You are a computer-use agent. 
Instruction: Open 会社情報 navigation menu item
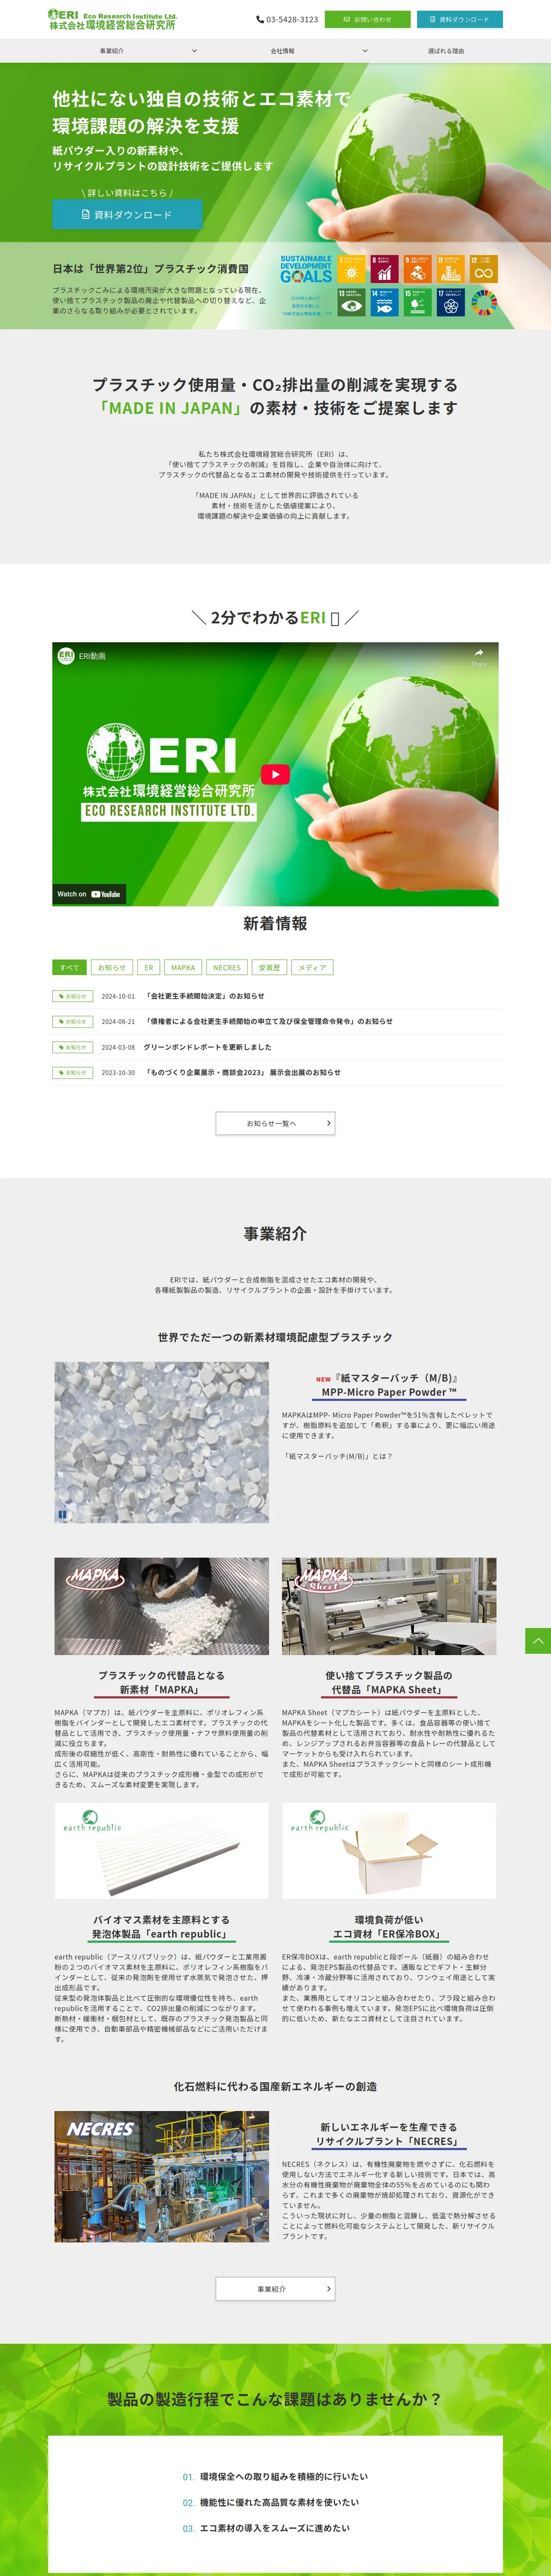(283, 51)
